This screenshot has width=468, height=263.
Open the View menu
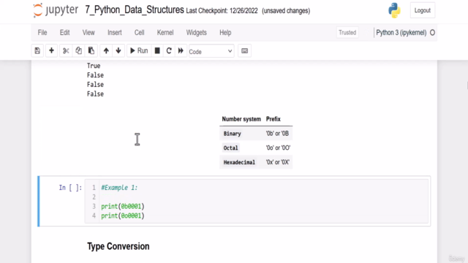point(88,32)
